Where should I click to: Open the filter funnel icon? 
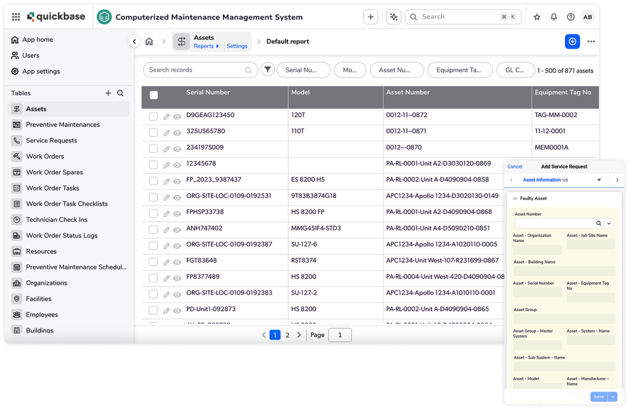pos(267,70)
